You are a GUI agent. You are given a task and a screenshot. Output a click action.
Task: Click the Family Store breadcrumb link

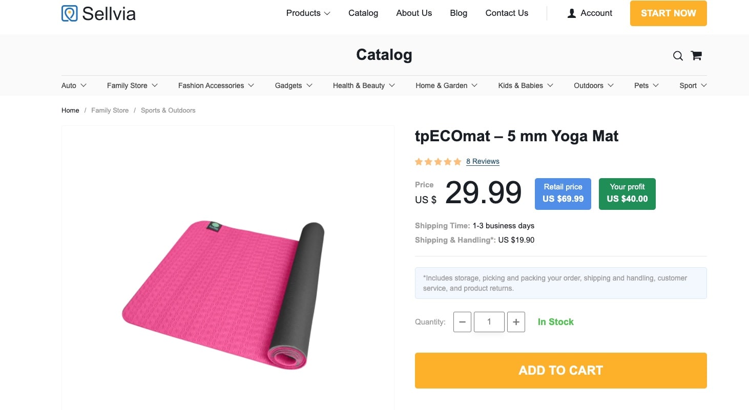point(110,111)
